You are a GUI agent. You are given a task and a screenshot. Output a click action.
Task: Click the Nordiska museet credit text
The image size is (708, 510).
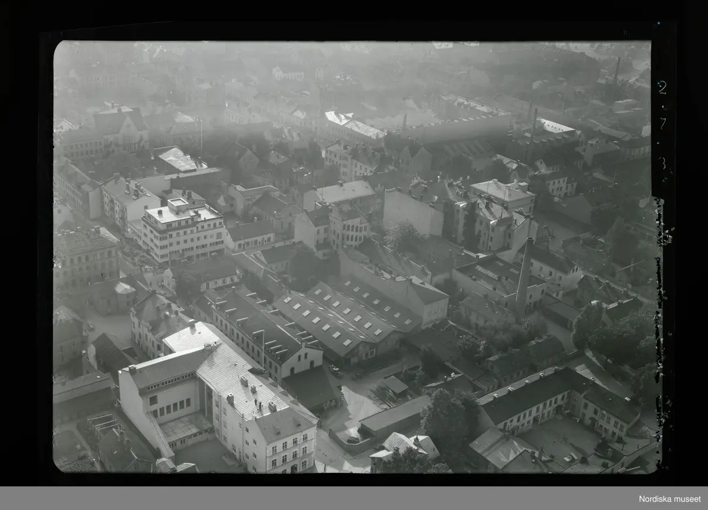click(670, 499)
